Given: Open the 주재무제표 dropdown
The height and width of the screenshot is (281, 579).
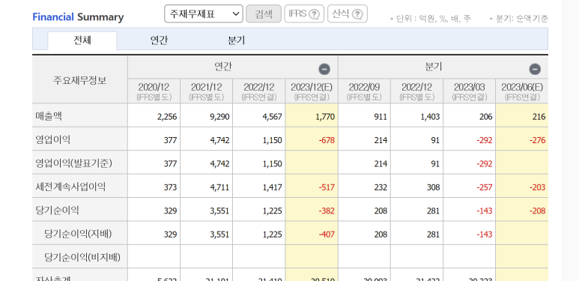Looking at the screenshot, I should click(204, 14).
